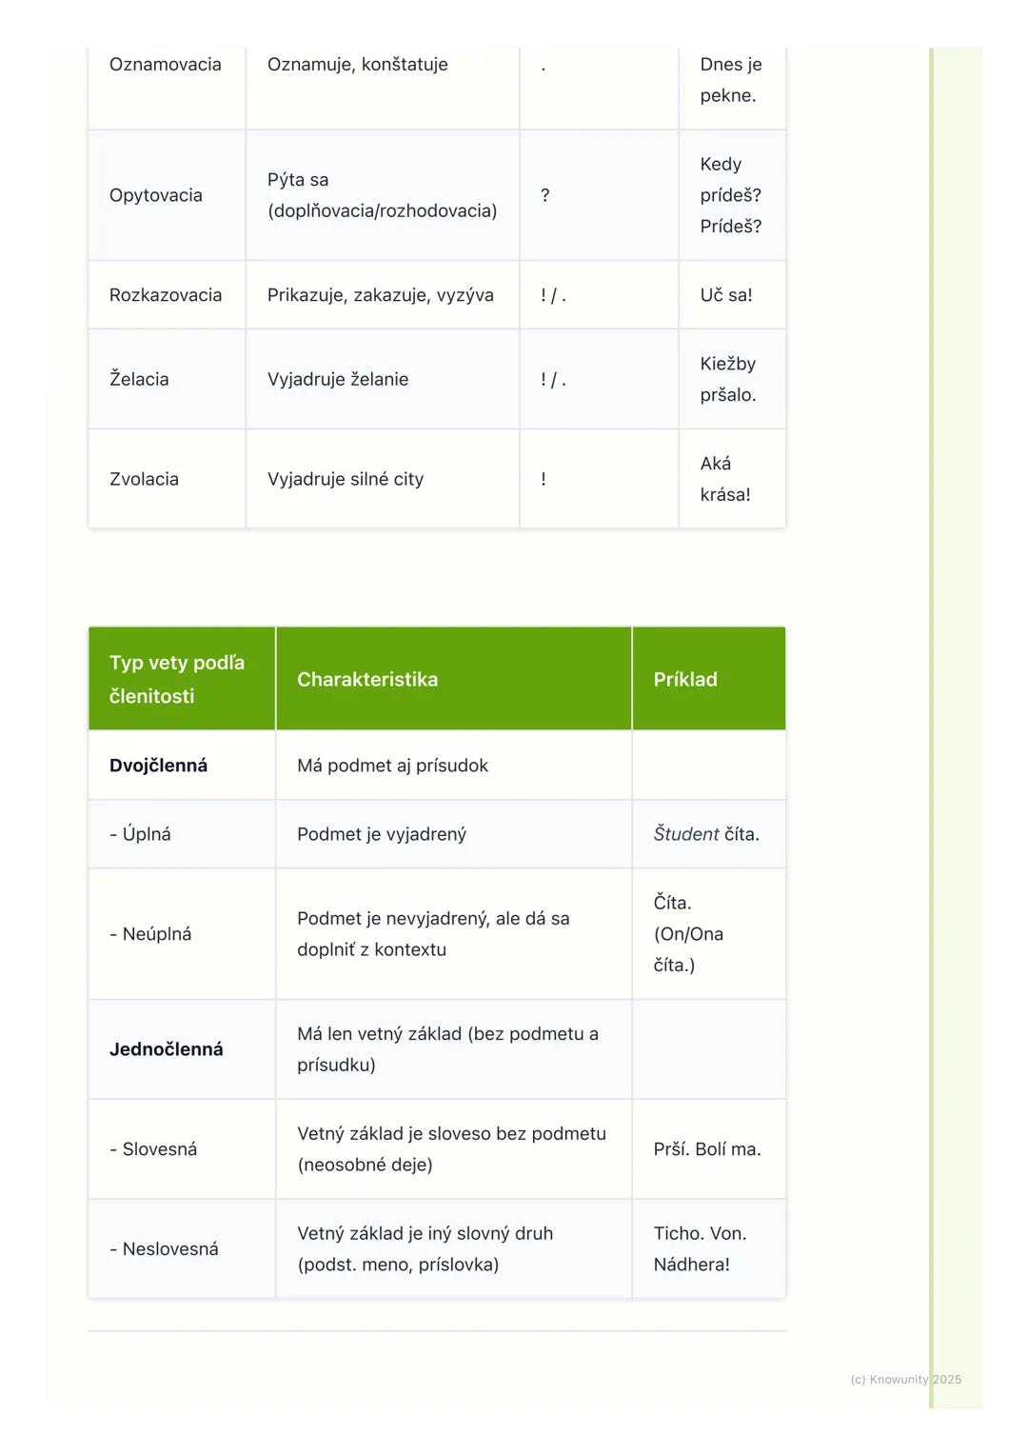Click the 'Želacia' row label
This screenshot has width=1028, height=1455.
coord(139,379)
